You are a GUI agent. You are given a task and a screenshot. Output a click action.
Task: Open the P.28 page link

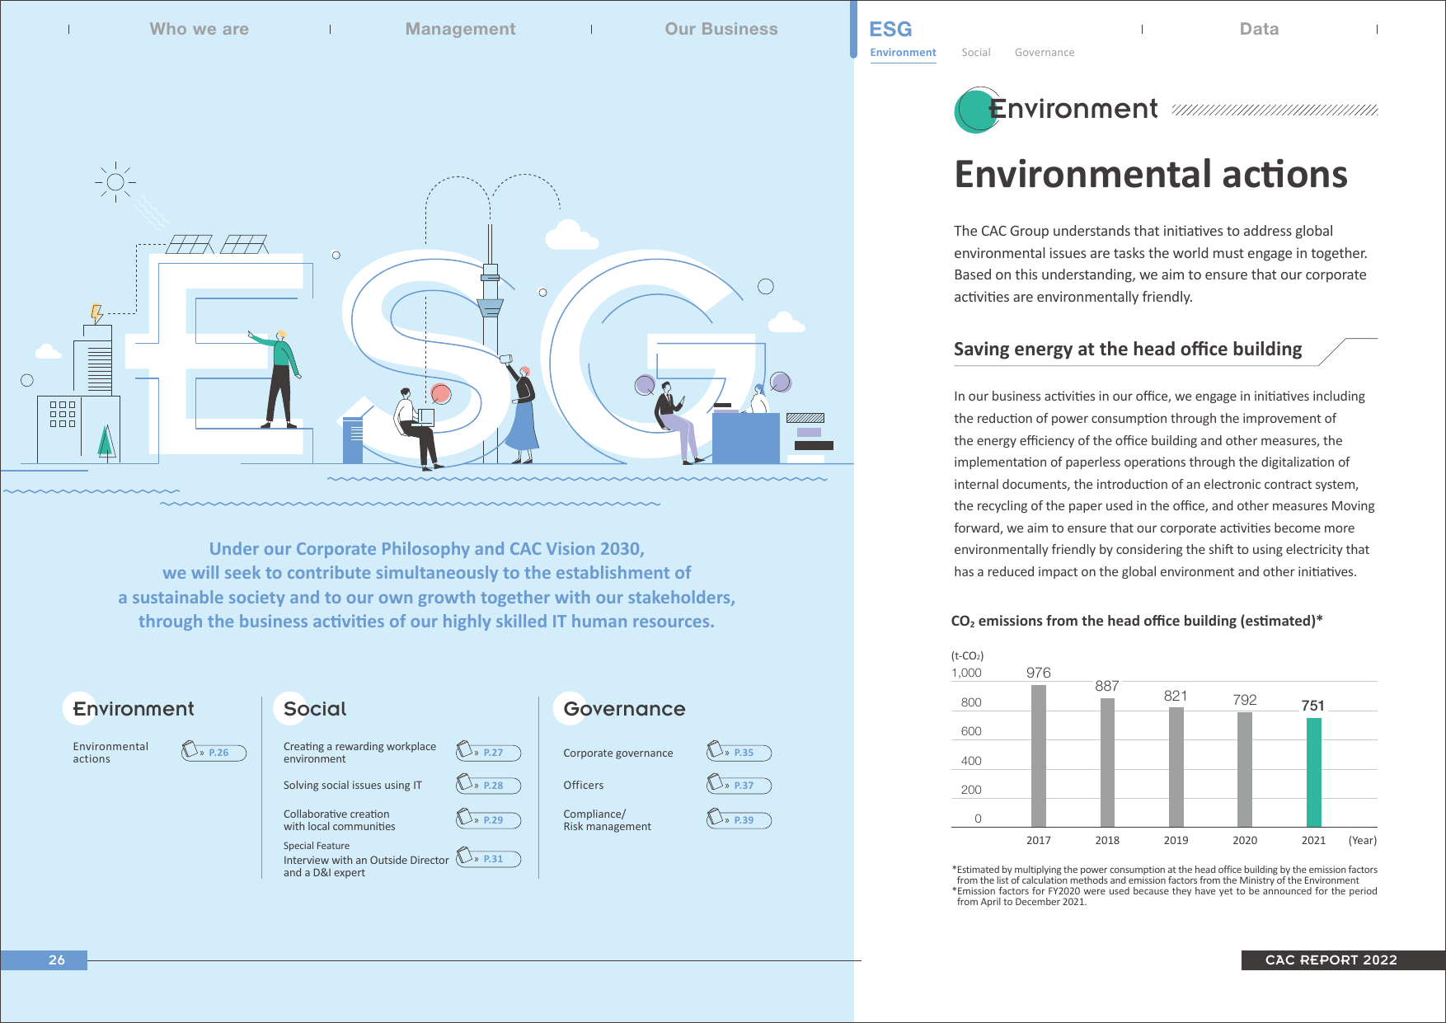(x=488, y=785)
